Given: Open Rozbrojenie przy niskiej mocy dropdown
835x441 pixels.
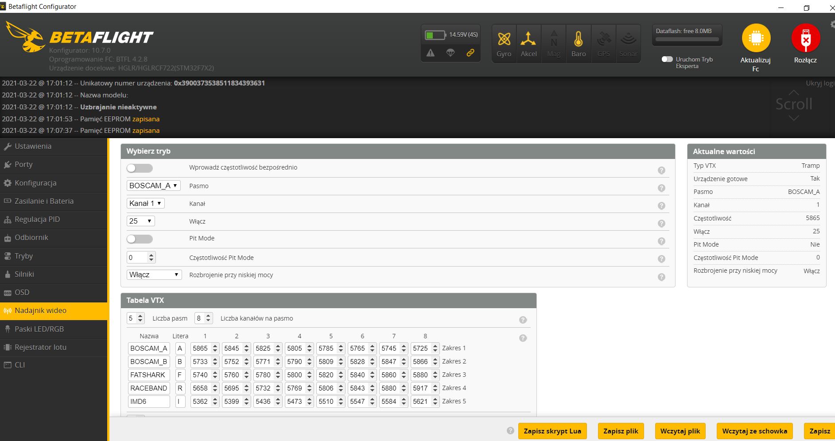Looking at the screenshot, I should point(154,275).
